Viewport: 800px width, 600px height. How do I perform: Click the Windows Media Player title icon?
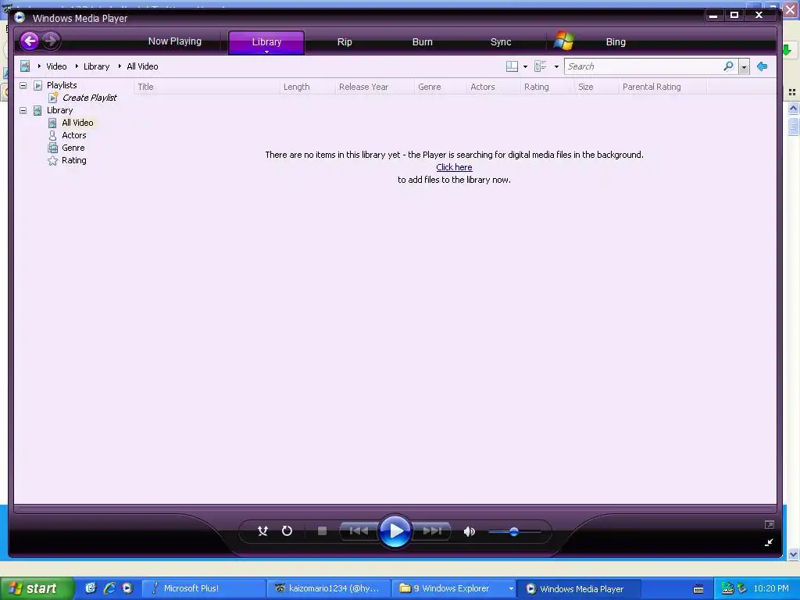(20, 17)
